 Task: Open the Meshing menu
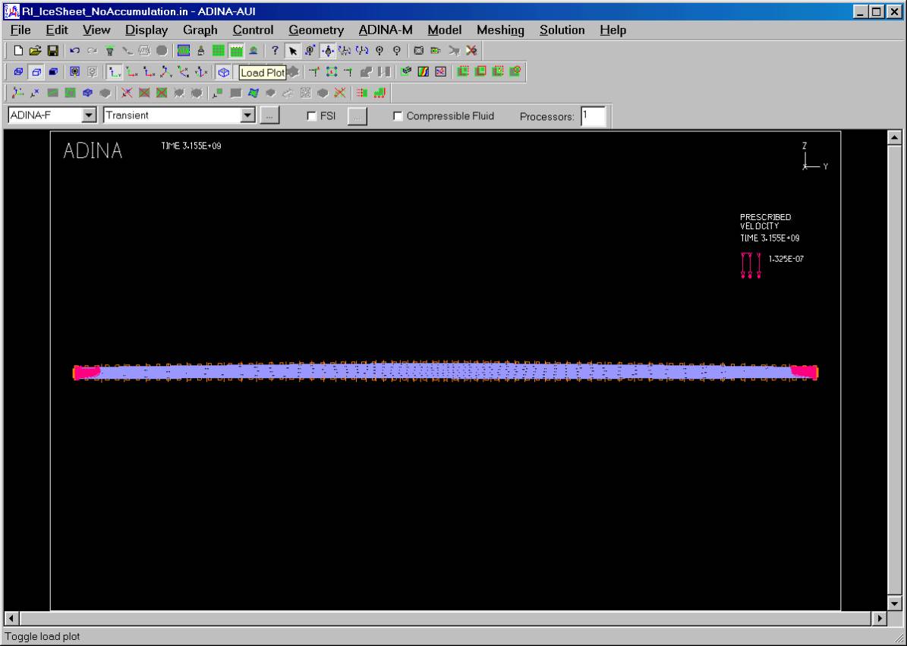(500, 30)
